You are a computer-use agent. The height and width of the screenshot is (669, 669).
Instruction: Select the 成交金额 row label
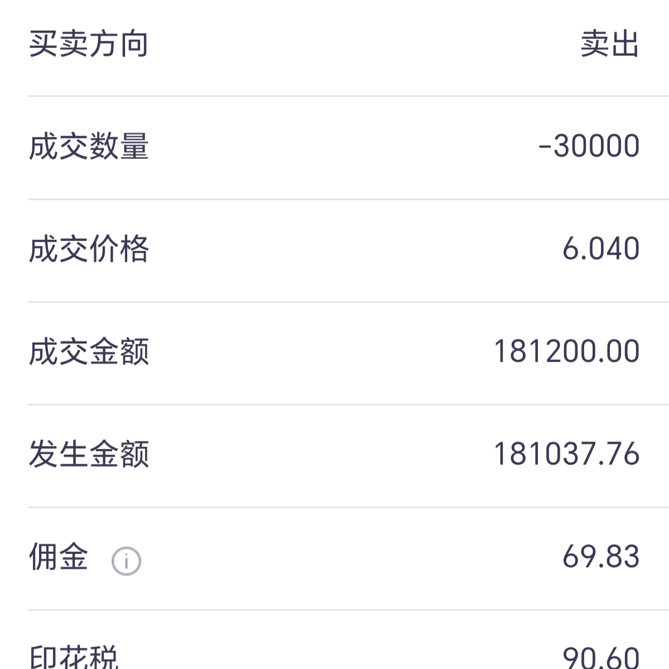click(89, 352)
